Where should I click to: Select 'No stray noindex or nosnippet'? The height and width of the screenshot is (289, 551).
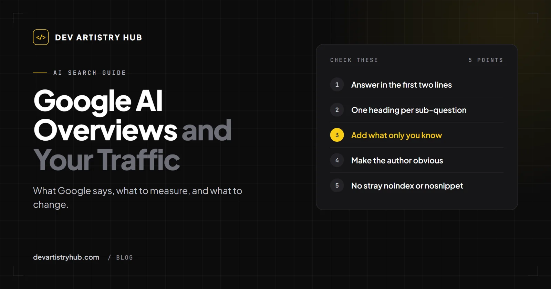coord(407,186)
